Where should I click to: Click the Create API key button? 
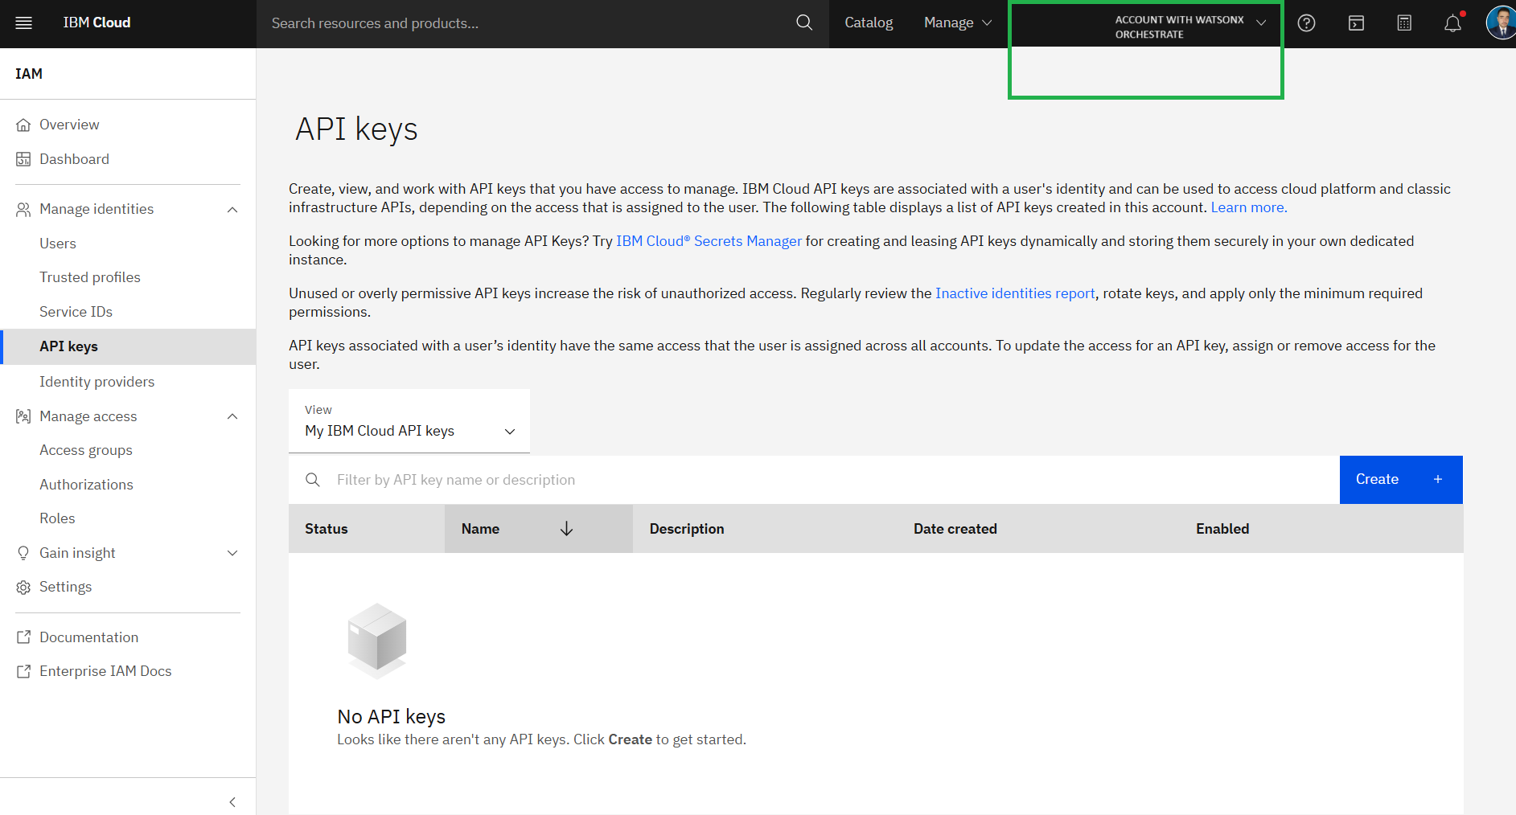[x=1401, y=480]
